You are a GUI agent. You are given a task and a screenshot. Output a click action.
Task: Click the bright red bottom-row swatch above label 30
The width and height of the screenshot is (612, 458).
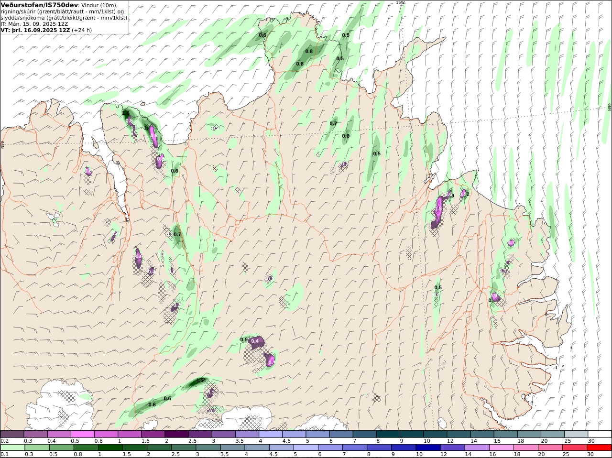tap(600, 447)
